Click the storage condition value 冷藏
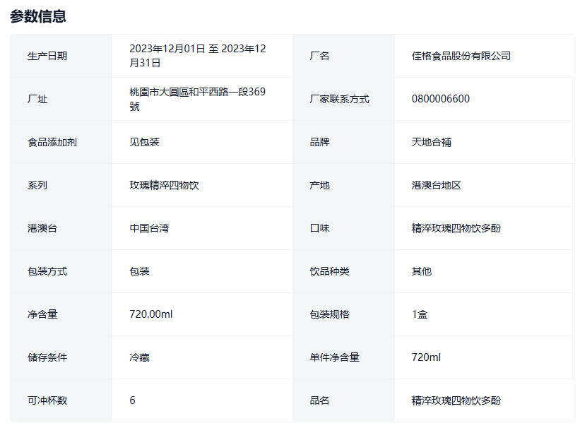The image size is (580, 428). click(x=139, y=357)
